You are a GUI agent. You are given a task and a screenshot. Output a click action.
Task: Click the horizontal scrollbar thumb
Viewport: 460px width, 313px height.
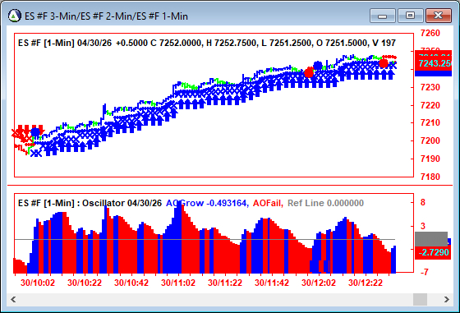[x=420, y=300]
